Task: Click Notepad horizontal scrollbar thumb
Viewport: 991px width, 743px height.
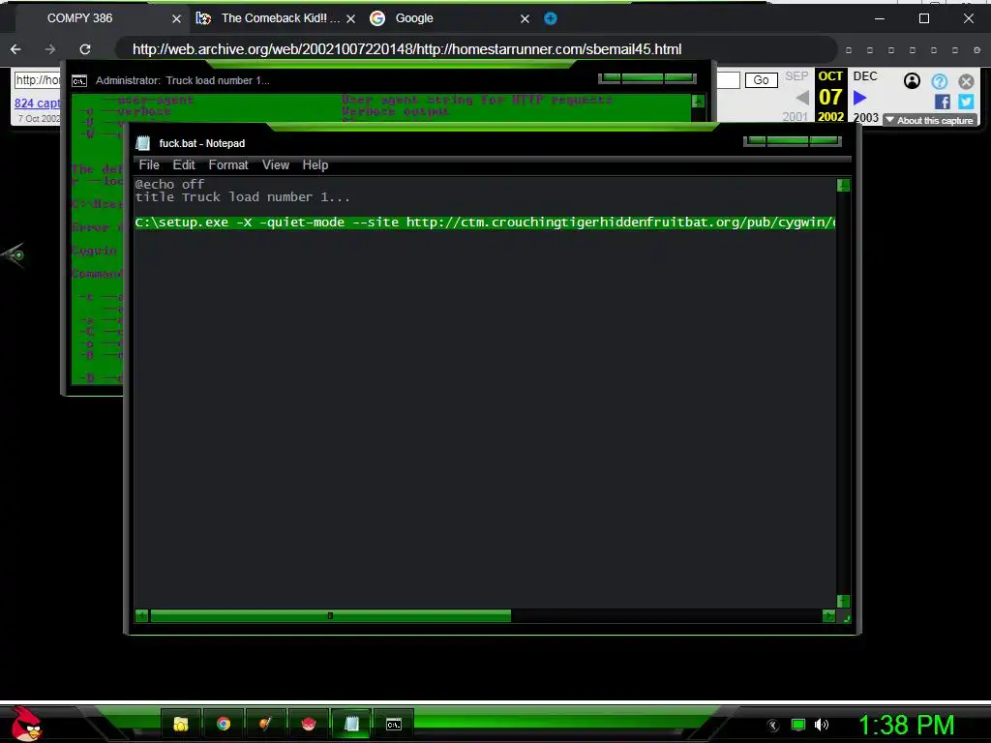Action: pyautogui.click(x=331, y=616)
